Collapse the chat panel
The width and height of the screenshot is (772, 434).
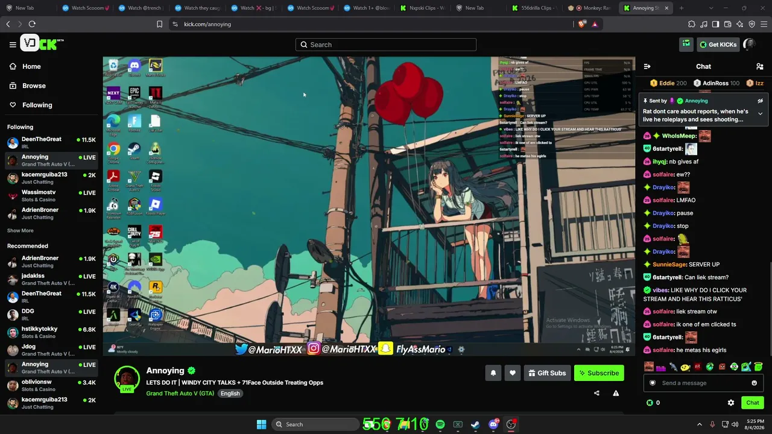647,66
